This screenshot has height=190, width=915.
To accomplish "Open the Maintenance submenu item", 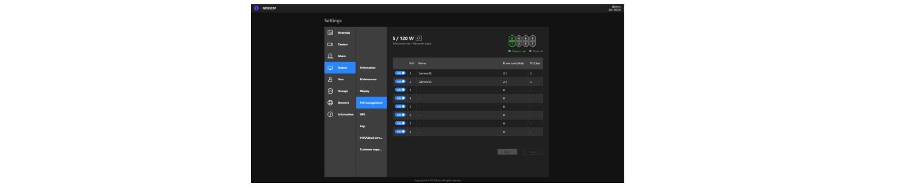I will click(368, 79).
